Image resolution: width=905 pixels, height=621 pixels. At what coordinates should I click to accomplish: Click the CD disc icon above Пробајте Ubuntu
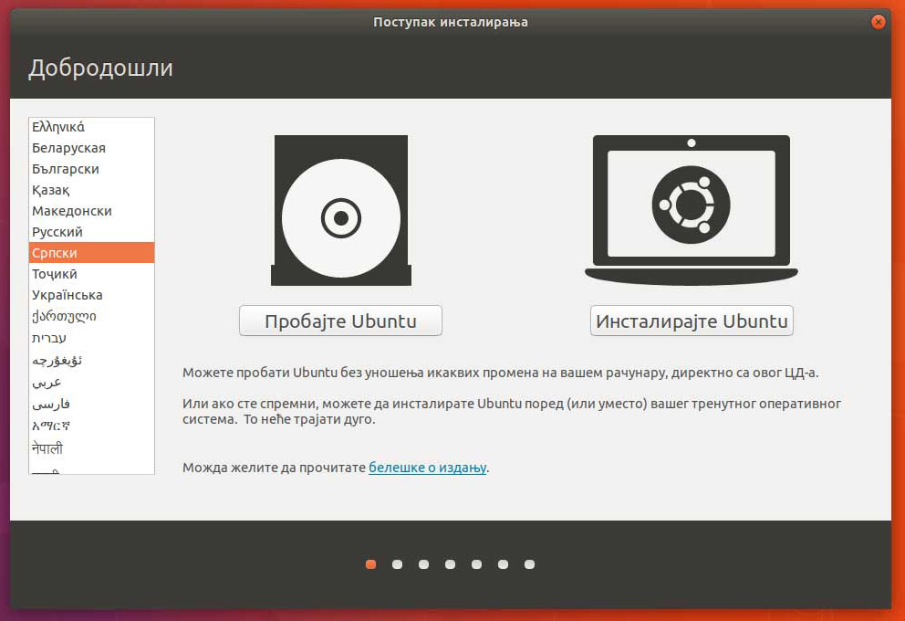pyautogui.click(x=341, y=210)
